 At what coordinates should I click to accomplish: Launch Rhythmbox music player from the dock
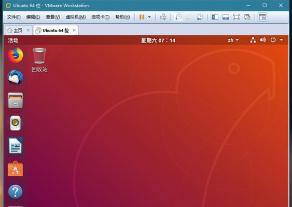click(15, 123)
